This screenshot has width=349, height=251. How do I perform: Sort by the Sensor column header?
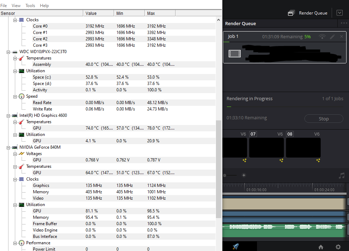(x=41, y=13)
